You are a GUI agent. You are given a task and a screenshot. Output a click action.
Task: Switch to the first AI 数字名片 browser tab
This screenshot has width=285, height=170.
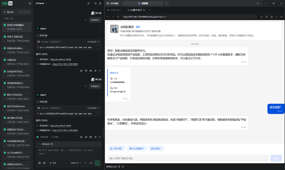pos(114,10)
